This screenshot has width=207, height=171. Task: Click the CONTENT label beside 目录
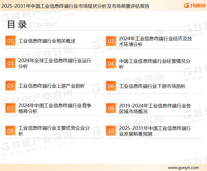click(x=44, y=25)
